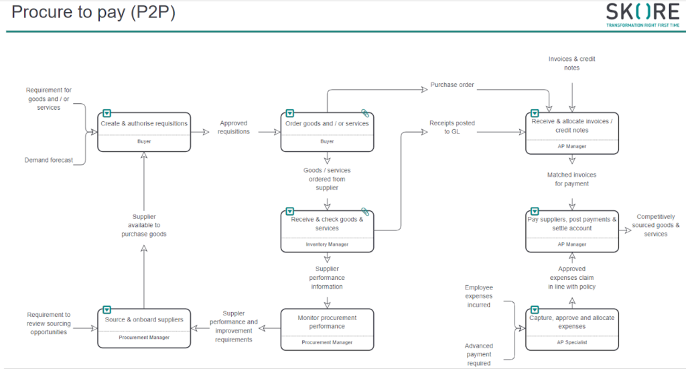Click the Demand forecast input label
Image resolution: width=686 pixels, height=369 pixels.
coord(49,160)
